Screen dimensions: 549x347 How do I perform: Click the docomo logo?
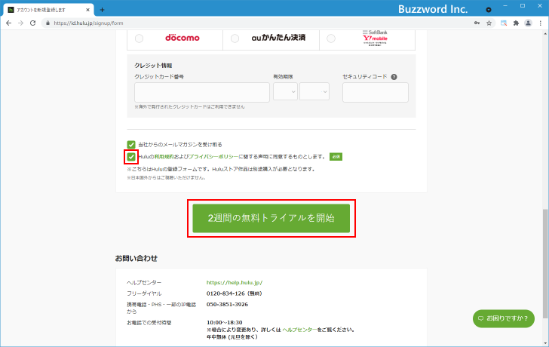[182, 38]
